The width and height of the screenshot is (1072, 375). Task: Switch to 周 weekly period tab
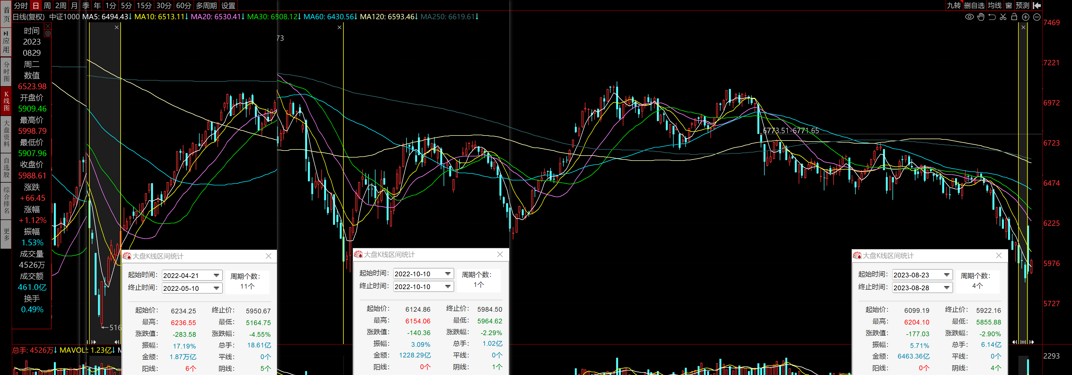[x=47, y=5]
